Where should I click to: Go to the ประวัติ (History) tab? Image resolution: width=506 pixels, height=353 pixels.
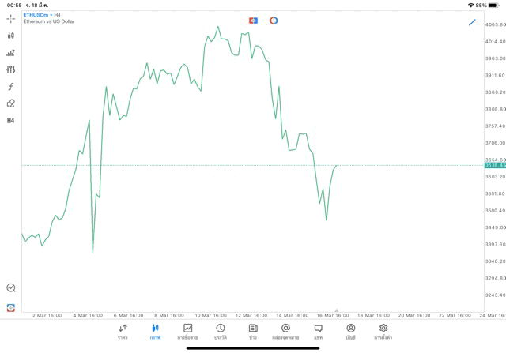pyautogui.click(x=221, y=332)
